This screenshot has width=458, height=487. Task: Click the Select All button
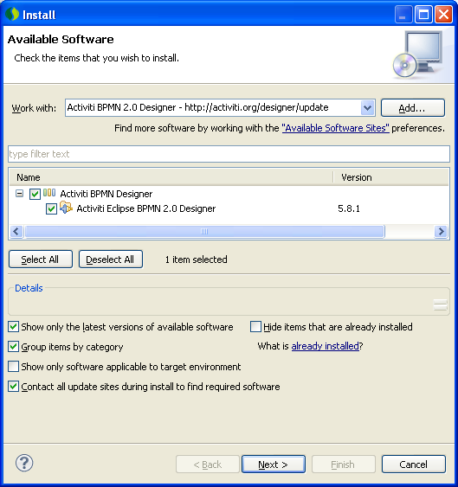[x=41, y=259]
